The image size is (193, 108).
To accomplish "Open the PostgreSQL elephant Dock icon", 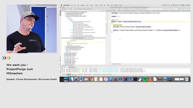I will point(130,79).
